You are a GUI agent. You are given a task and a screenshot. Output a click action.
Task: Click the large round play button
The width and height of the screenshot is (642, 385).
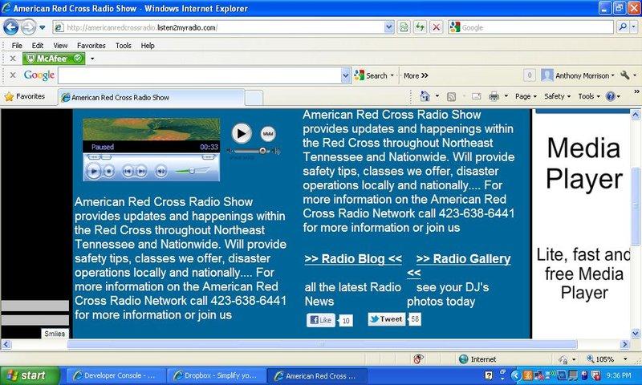click(x=242, y=133)
